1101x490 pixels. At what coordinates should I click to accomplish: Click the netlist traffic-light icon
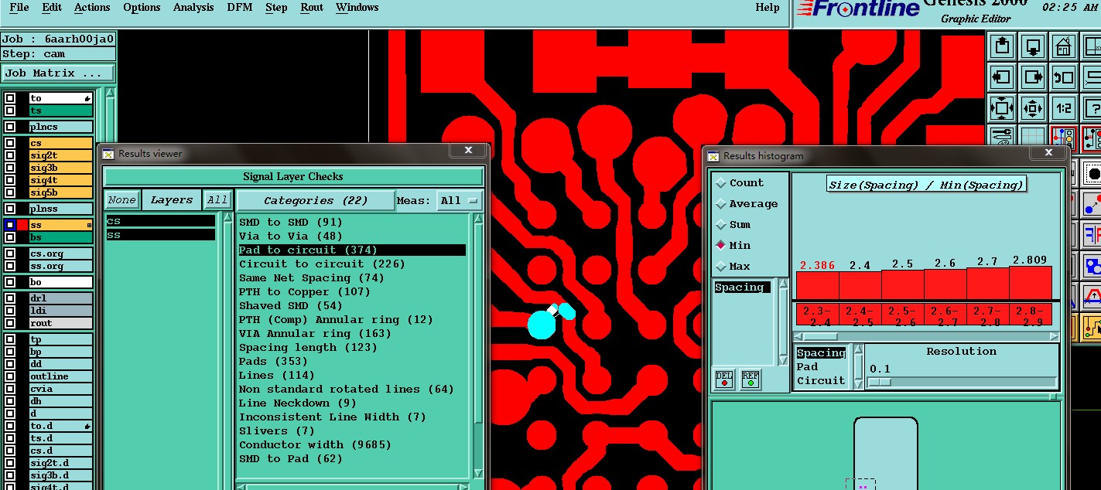point(1064,138)
